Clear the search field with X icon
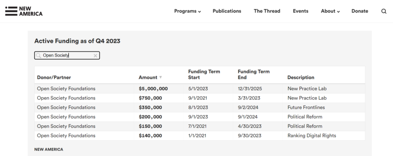The height and width of the screenshot is (156, 393). [x=96, y=56]
